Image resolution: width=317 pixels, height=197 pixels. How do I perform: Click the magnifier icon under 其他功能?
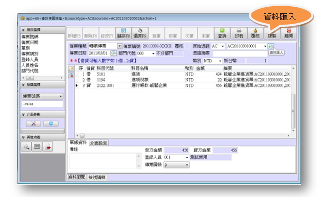(26, 147)
